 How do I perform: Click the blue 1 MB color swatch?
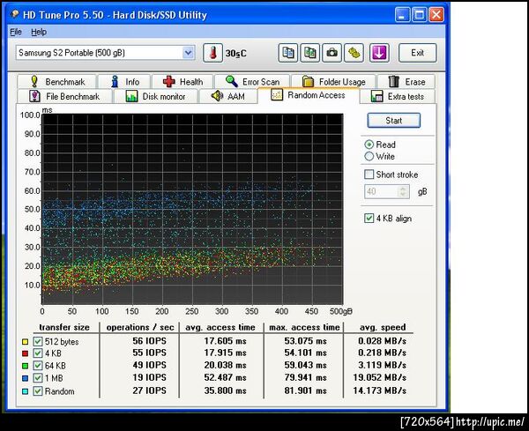pyautogui.click(x=25, y=378)
